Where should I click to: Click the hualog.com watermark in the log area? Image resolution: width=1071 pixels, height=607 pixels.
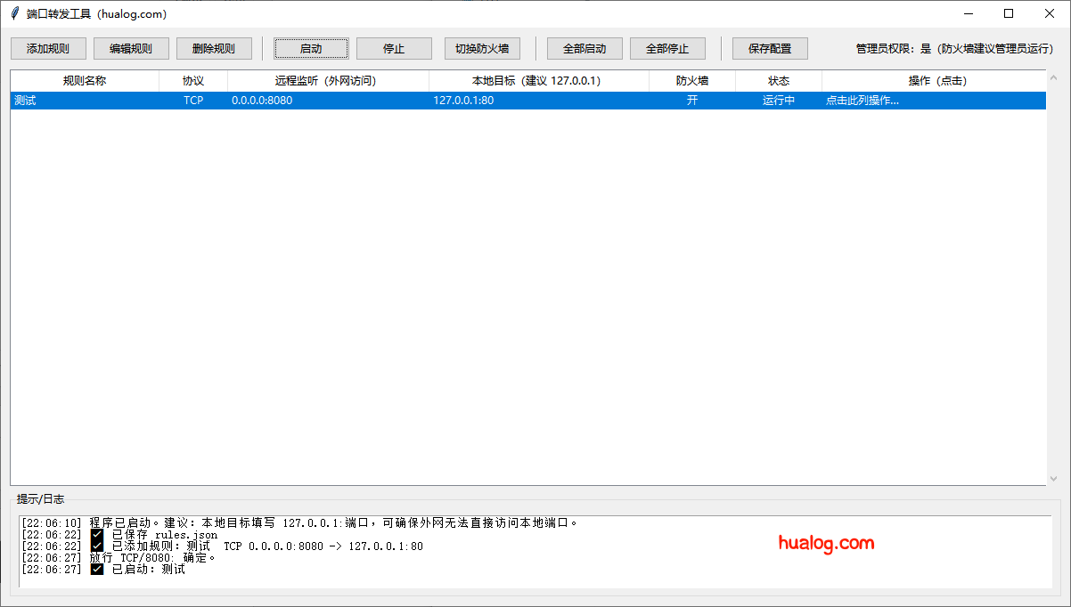[827, 544]
